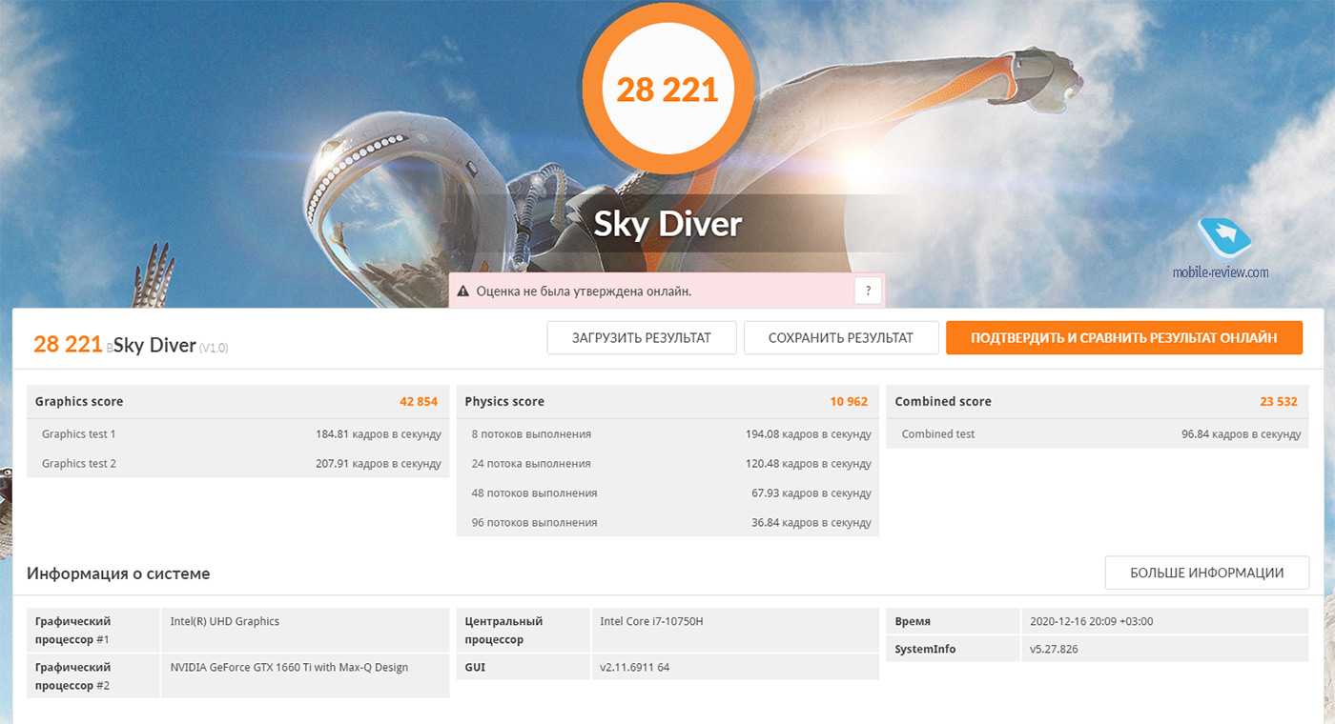Click the time value 2020-12-16 20:09
This screenshot has height=724, width=1335.
pos(1165,621)
